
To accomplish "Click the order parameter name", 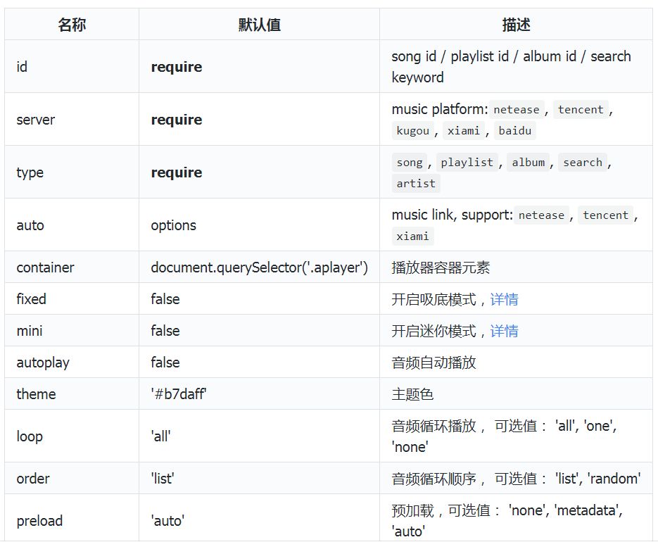I will click(x=33, y=479).
